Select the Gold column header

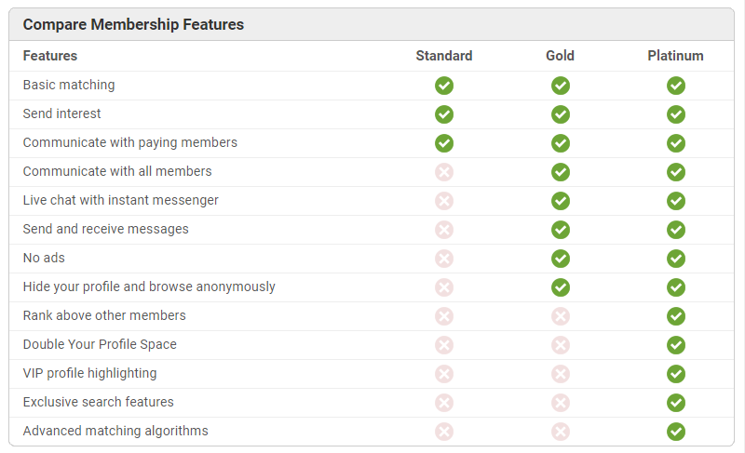pyautogui.click(x=560, y=56)
